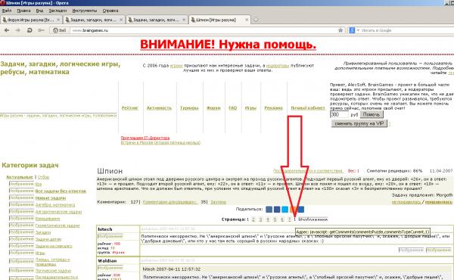Reload the page with refresh icon
The width and height of the screenshot is (454, 280).
[30, 30]
